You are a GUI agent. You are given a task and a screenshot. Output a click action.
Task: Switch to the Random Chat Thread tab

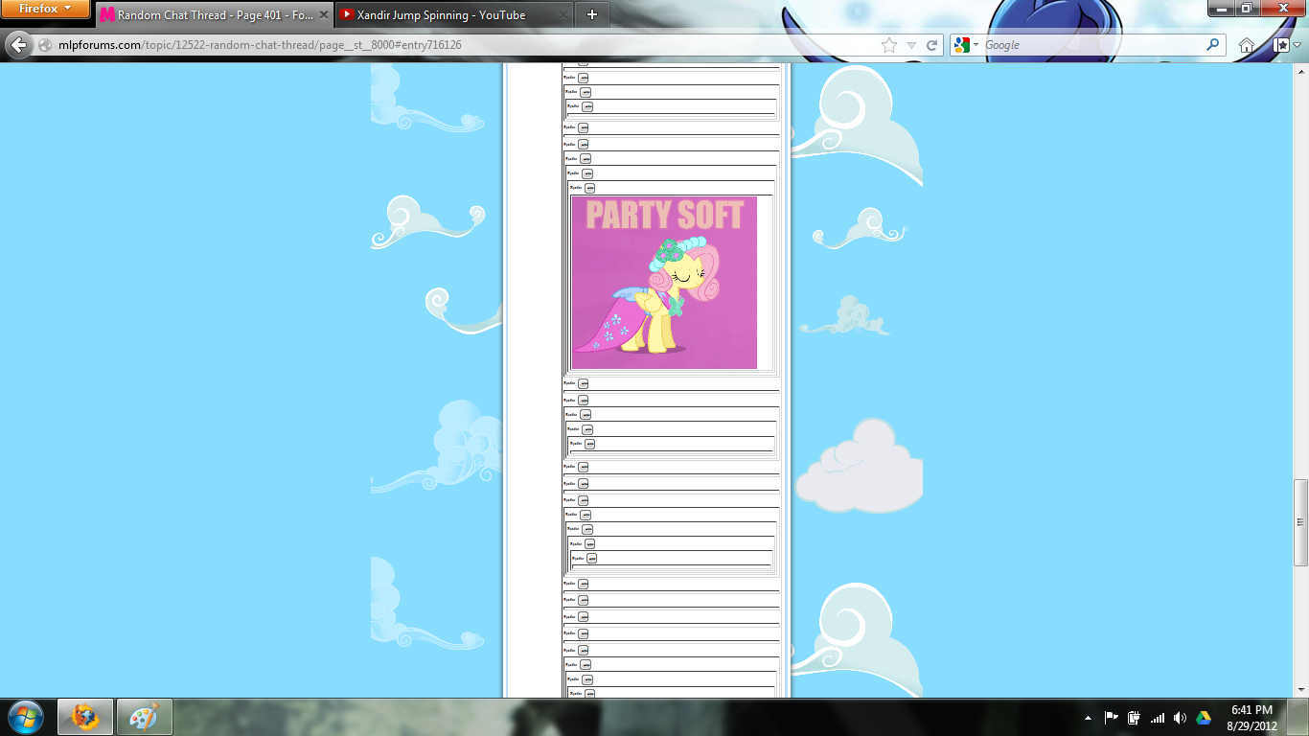[x=216, y=14]
